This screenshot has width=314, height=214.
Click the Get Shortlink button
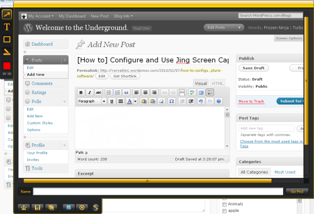[125, 76]
